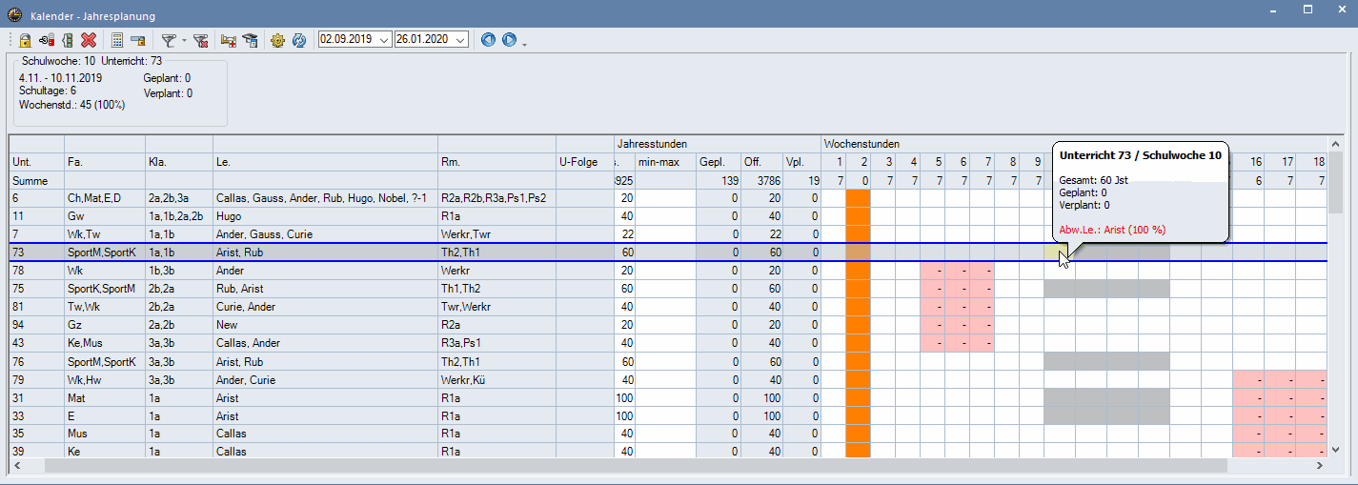Click the horizontal scrollbar thumb
The image size is (1358, 485).
(x=638, y=466)
